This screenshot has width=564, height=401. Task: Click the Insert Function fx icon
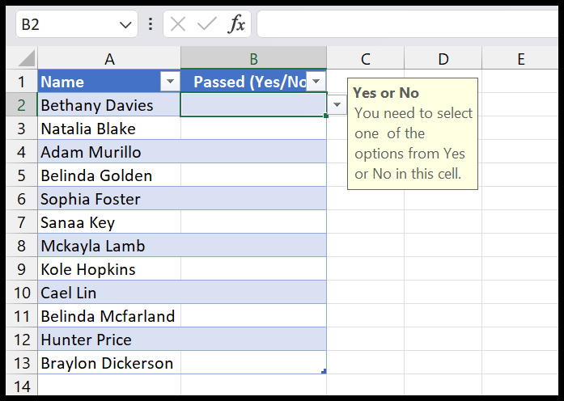click(236, 25)
